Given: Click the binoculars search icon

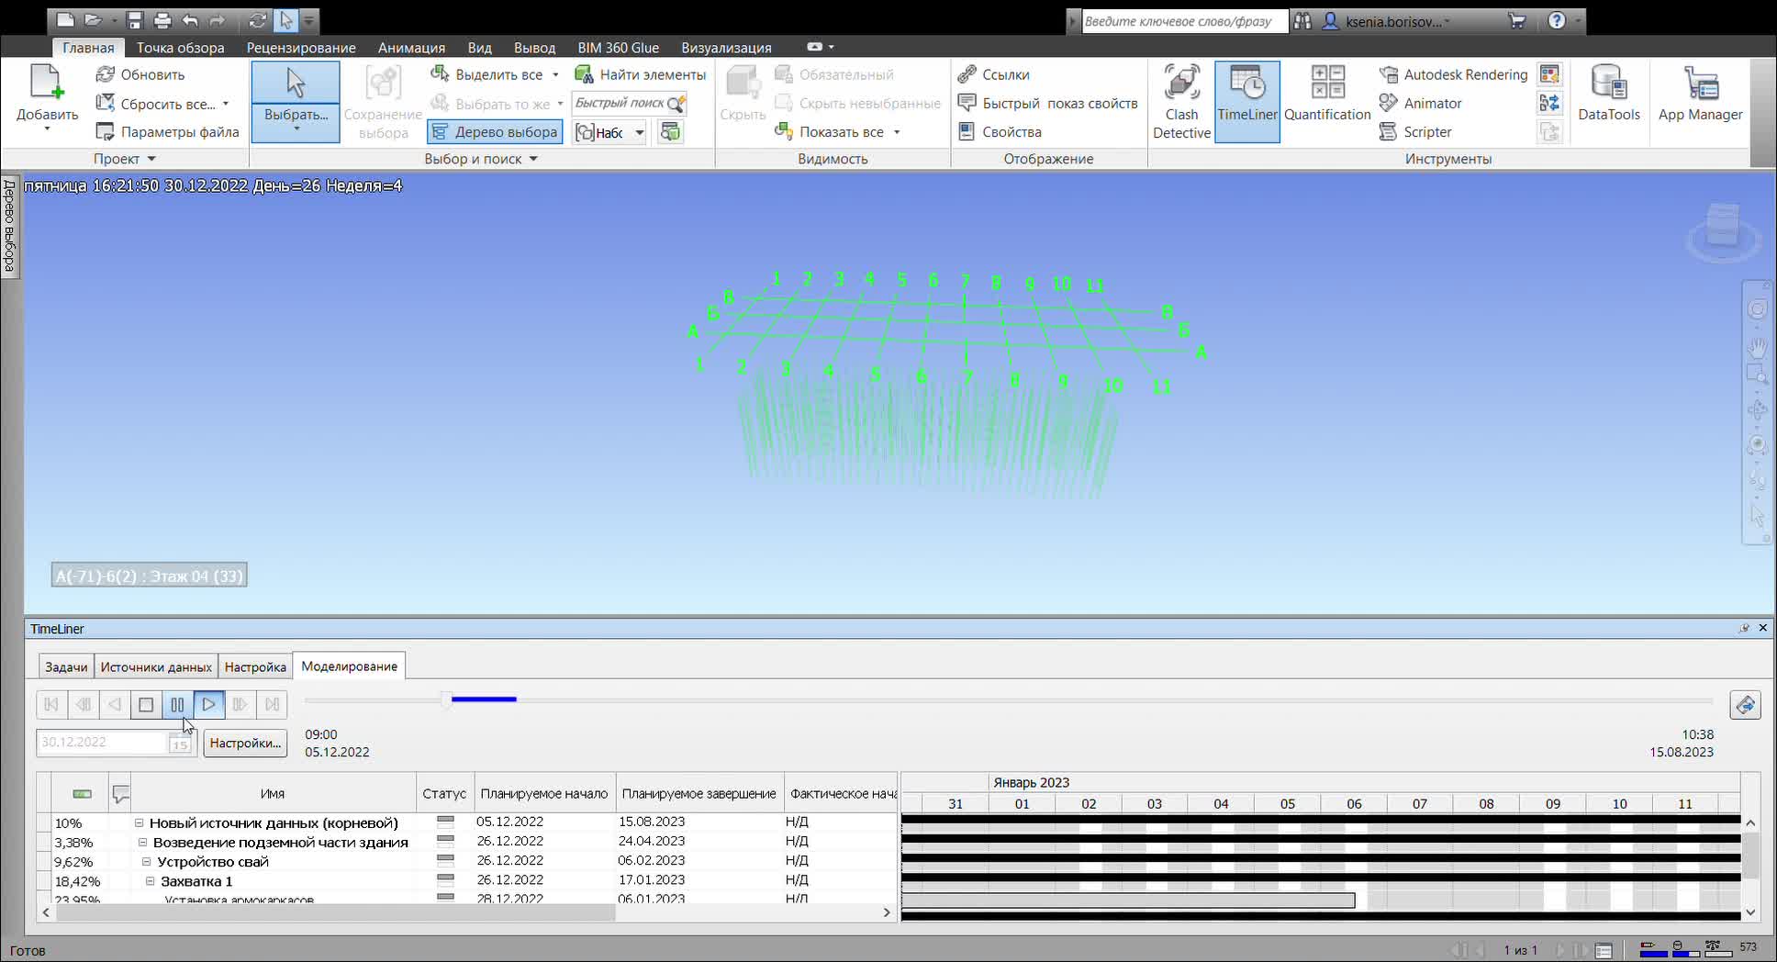Looking at the screenshot, I should click(1302, 20).
